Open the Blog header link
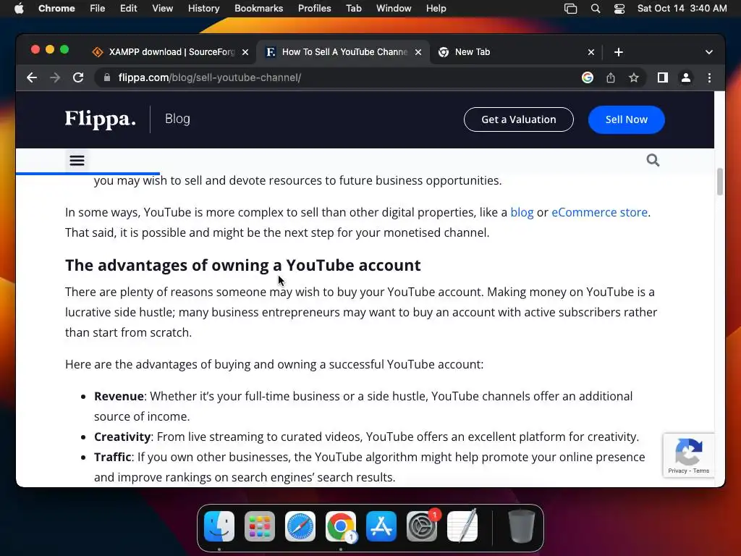The image size is (741, 556). pyautogui.click(x=177, y=119)
